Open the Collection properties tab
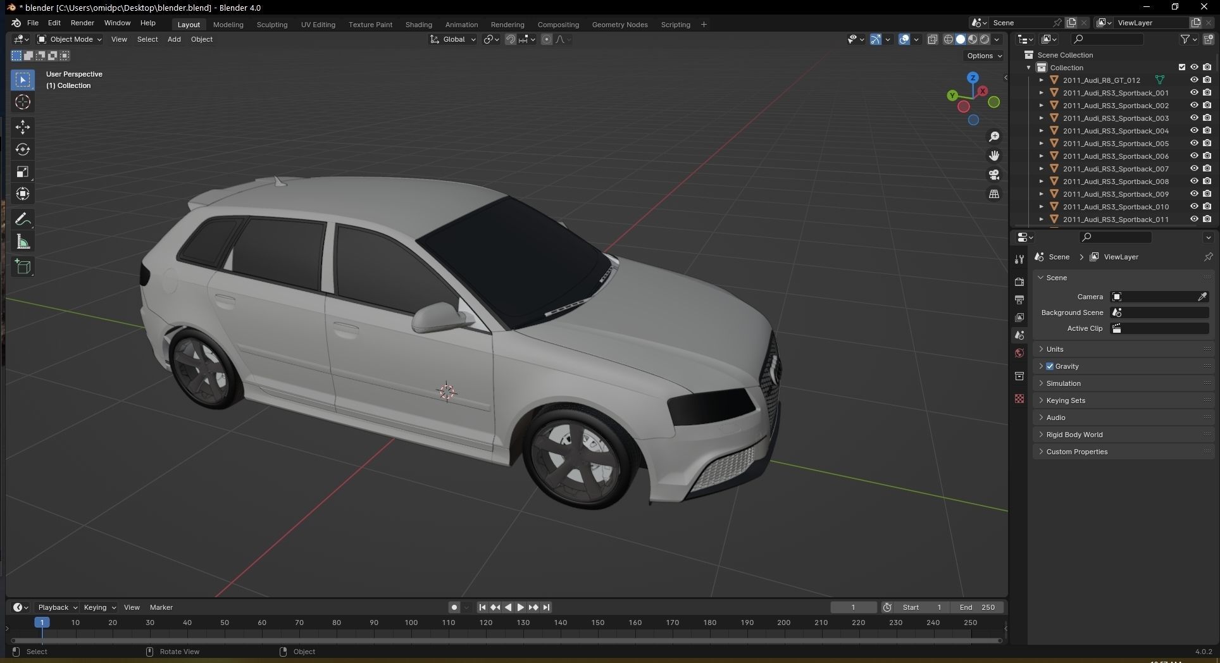 pos(1019,376)
